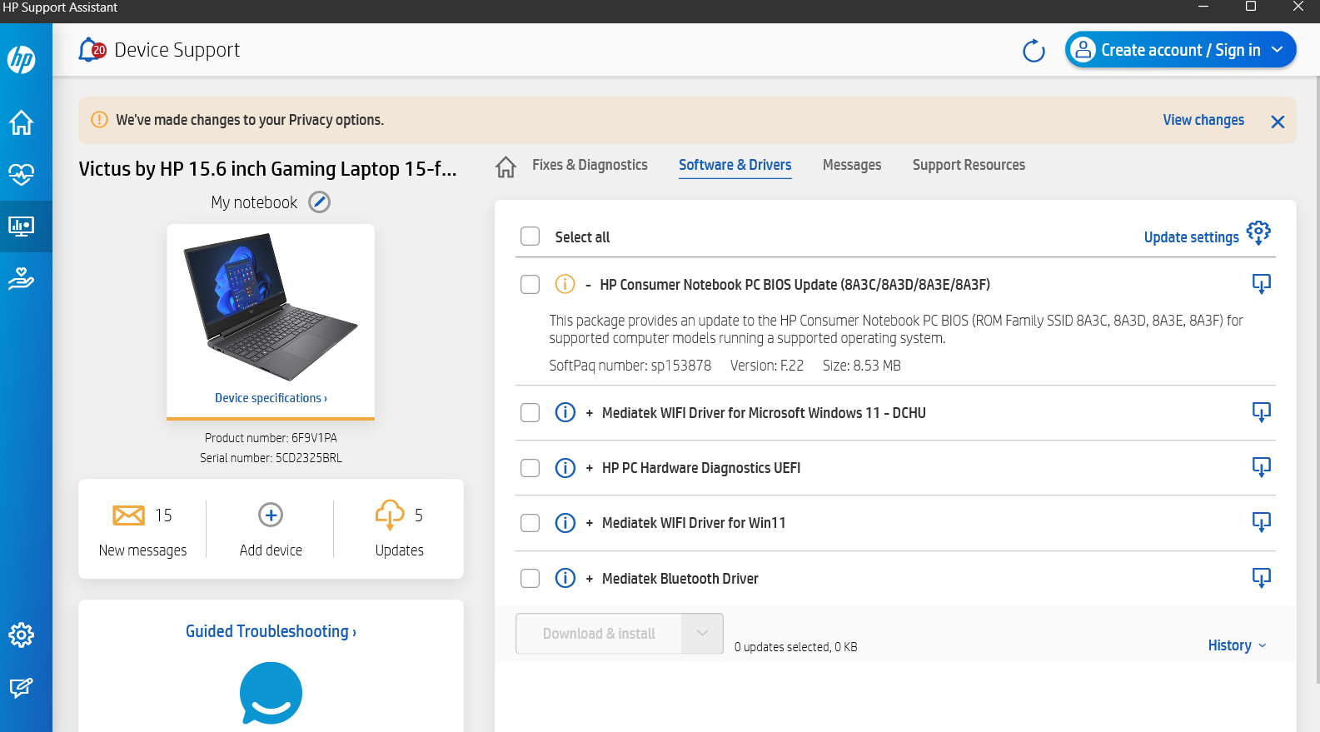Tick HP PC Hardware Diagnostics UEFI checkbox
Screen dimensions: 1320x732
(530, 468)
